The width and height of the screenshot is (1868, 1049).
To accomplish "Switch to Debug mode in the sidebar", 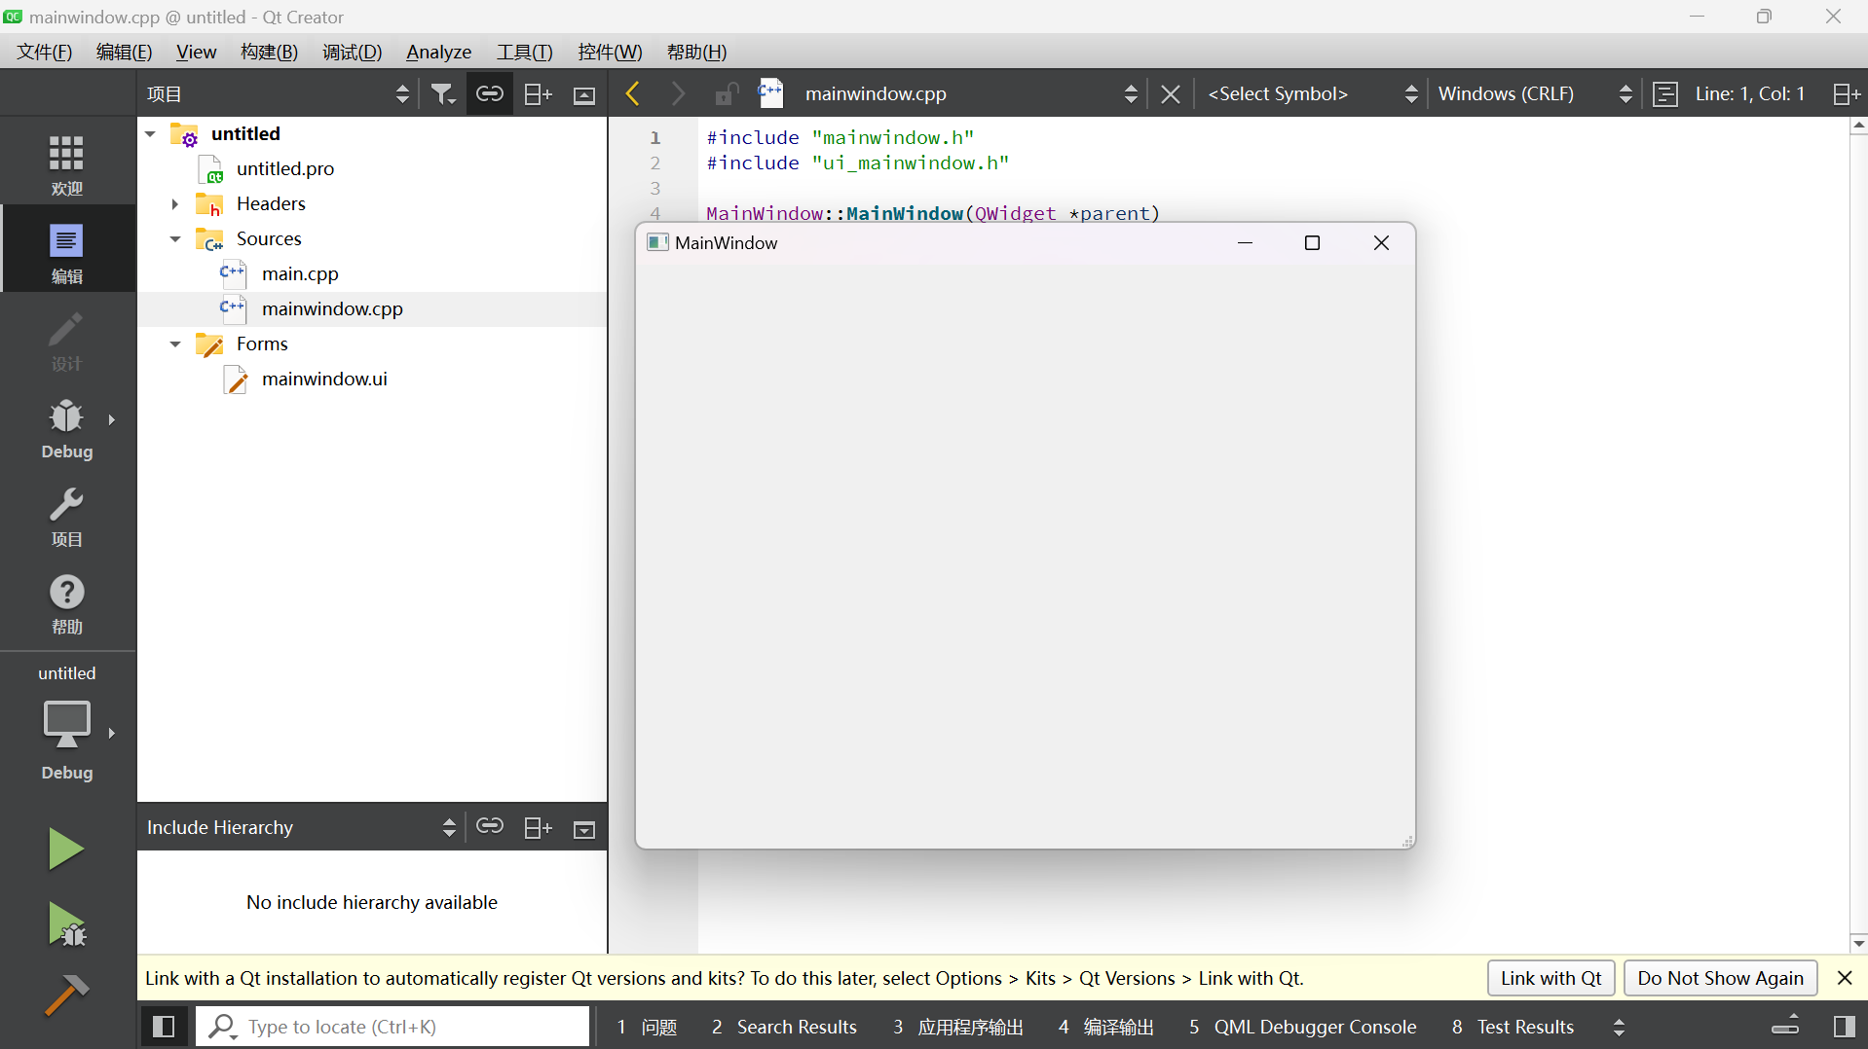I will (66, 426).
